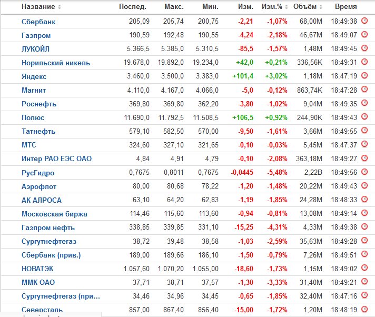Click the clock icon in РусГидро row
This screenshot has height=317, width=375.
(364, 172)
